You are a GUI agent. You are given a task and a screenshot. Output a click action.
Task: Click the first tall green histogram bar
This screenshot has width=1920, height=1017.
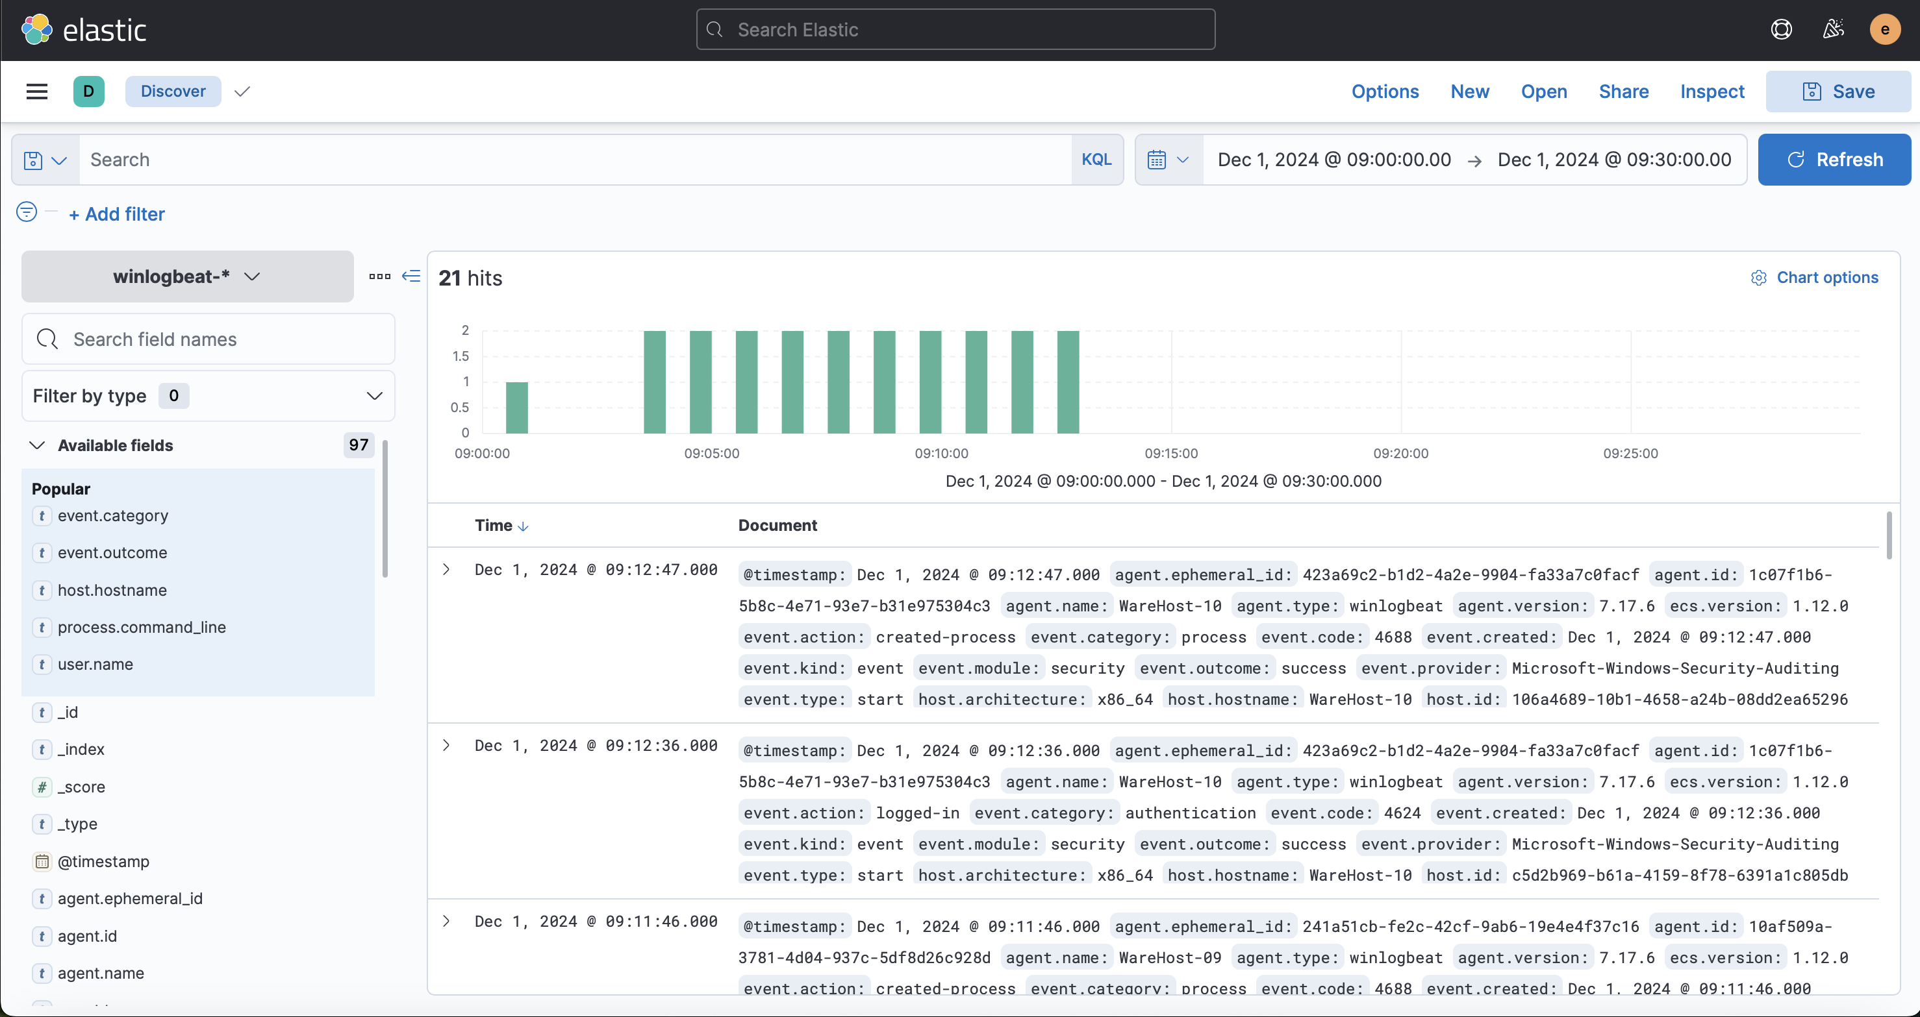655,382
